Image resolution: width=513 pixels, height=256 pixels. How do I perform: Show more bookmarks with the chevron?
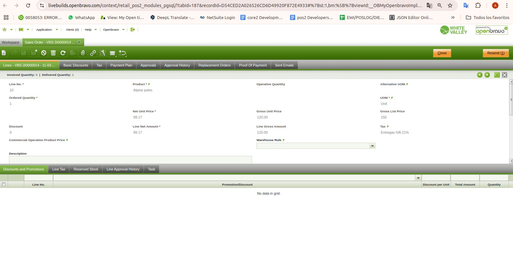pyautogui.click(x=453, y=17)
